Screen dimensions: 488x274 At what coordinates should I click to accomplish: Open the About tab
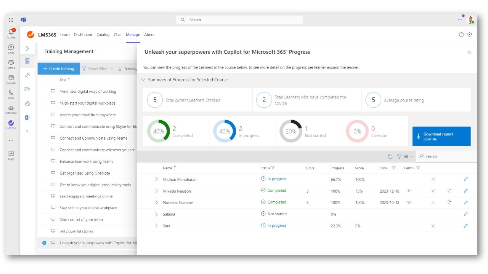pyautogui.click(x=149, y=35)
